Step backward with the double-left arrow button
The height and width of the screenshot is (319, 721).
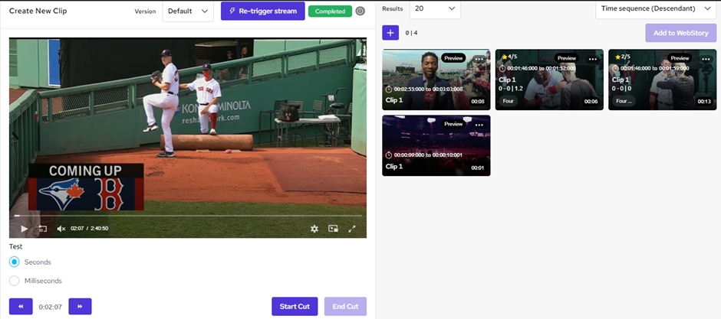(x=21, y=307)
